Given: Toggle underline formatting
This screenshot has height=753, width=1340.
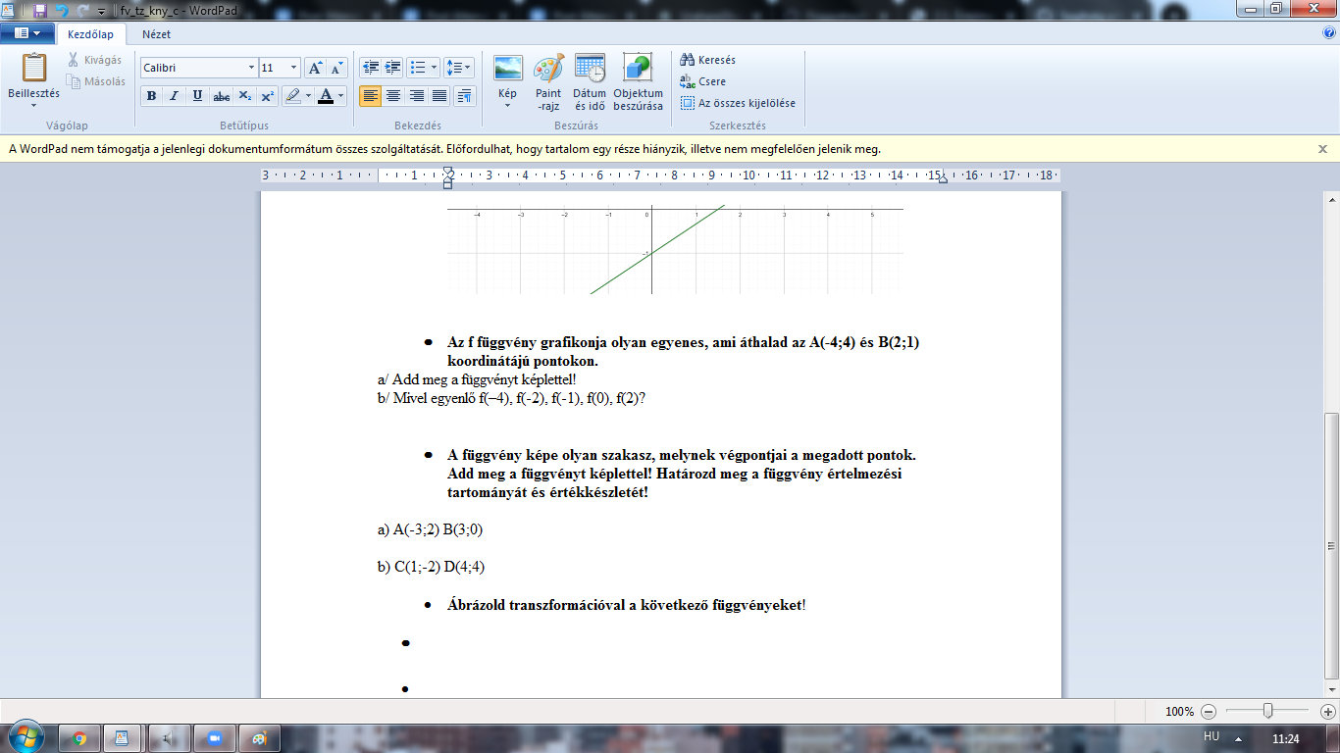Looking at the screenshot, I should click(x=197, y=96).
